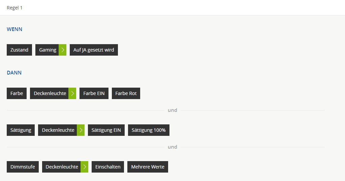Pick the 'Farbe Rot' color value
The width and height of the screenshot is (345, 181).
coord(126,93)
